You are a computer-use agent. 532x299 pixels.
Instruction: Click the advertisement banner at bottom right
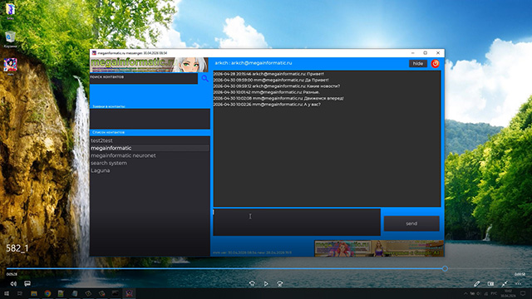tap(379, 248)
